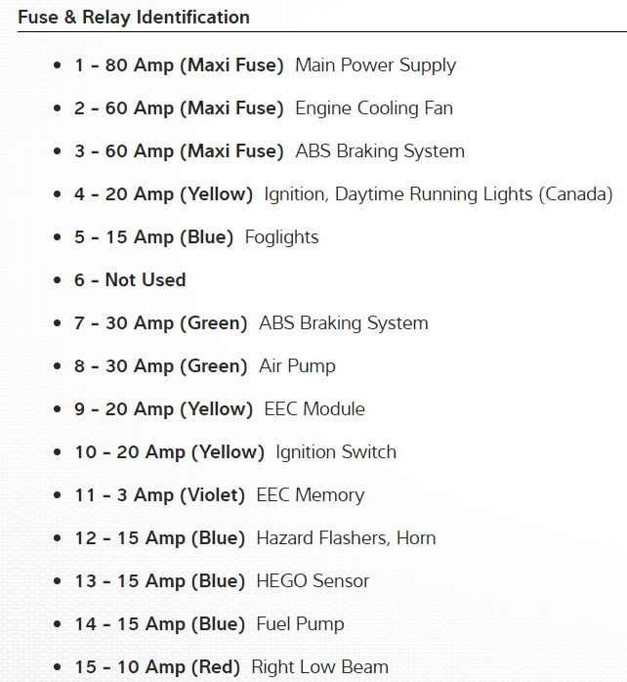Screen dimensions: 627x682
Task: Click the Engine Cooling Fan text
Action: pyautogui.click(x=374, y=108)
